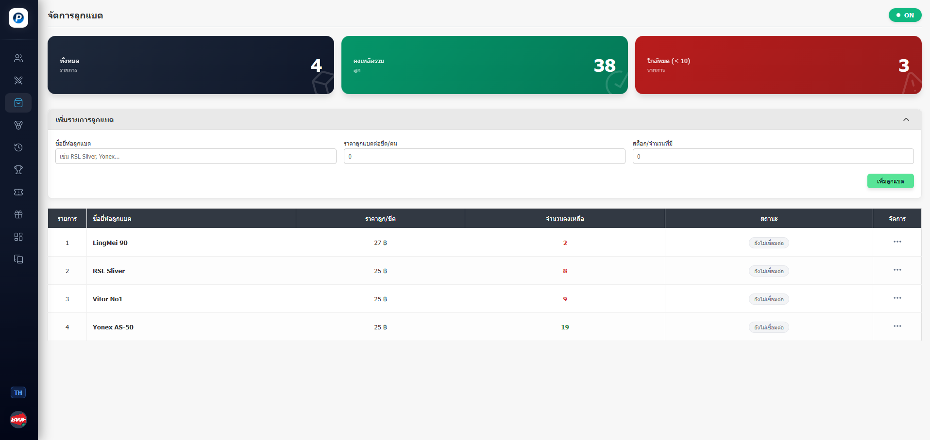Click the crossed swords match icon
930x440 pixels.
[x=18, y=81]
